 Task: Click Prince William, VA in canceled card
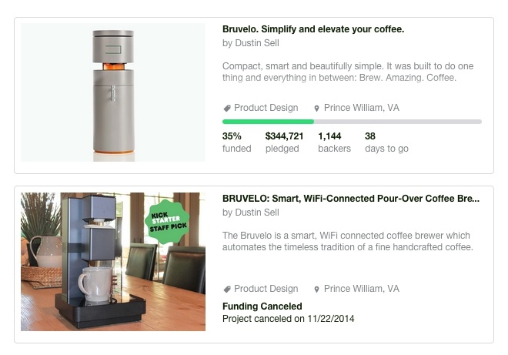(x=361, y=289)
